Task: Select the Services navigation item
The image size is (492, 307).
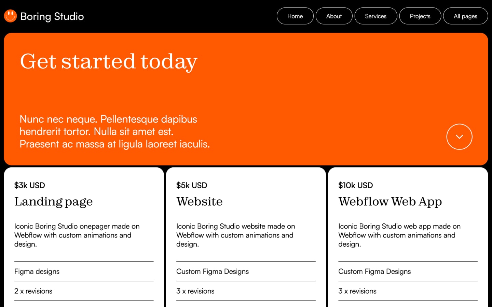Action: pyautogui.click(x=375, y=16)
